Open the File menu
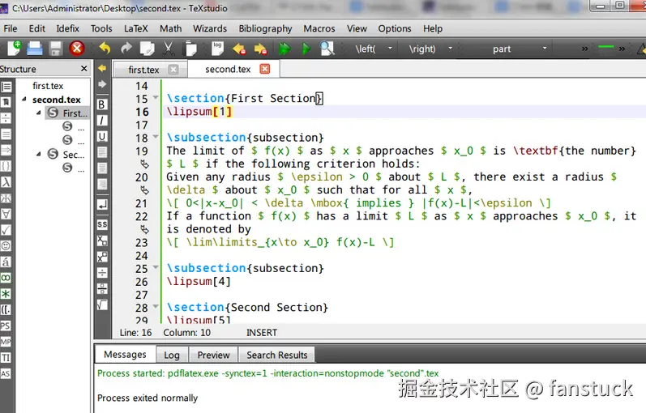The width and height of the screenshot is (646, 413). coord(11,28)
